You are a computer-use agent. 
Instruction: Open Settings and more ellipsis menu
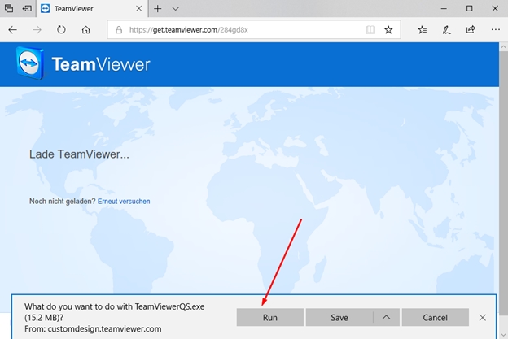pos(495,30)
